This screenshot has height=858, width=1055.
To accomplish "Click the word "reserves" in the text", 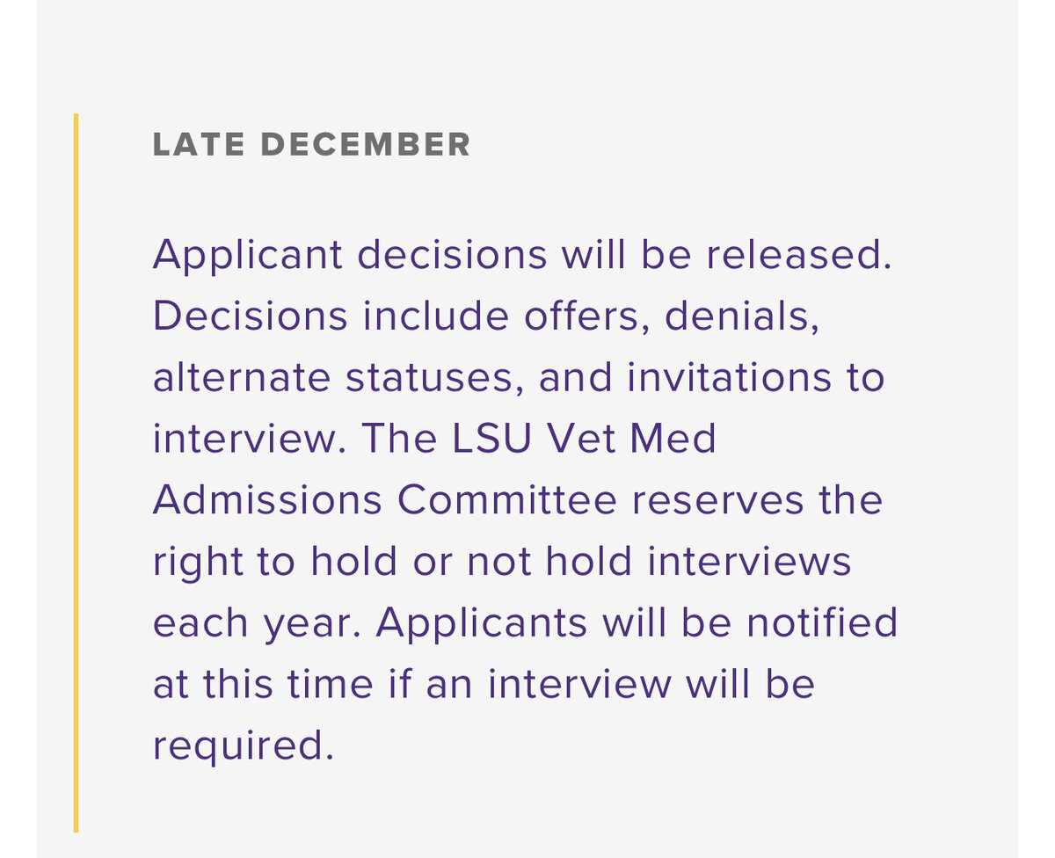I will 718,501.
